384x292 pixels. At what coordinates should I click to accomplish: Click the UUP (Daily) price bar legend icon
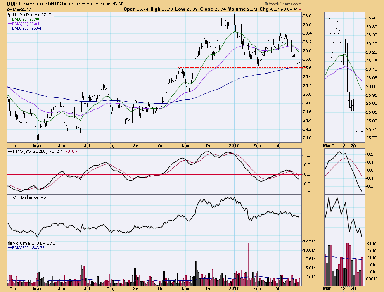(10, 14)
